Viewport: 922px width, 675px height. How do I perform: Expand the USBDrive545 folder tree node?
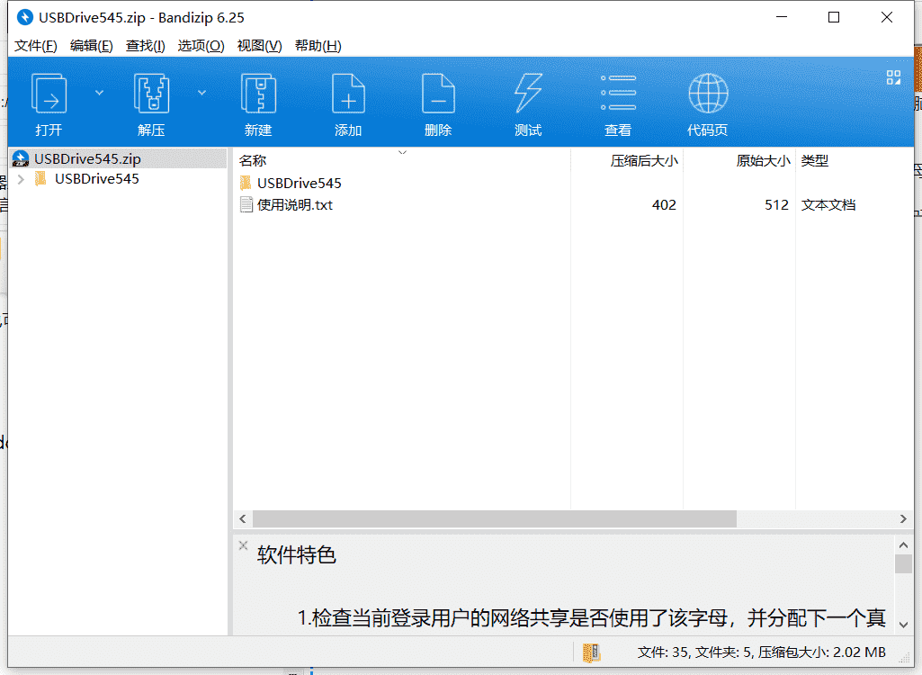click(22, 179)
